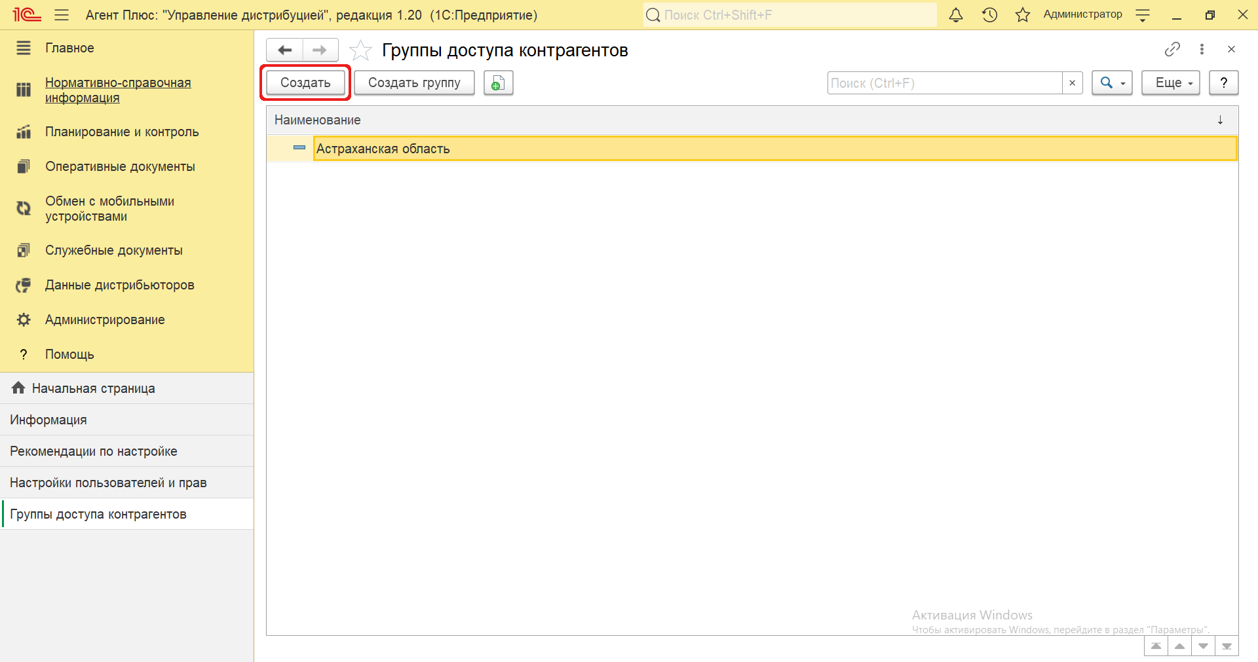Image resolution: width=1258 pixels, height=662 pixels.
Task: Click the Поиск (Ctrl+F) list search field
Action: pos(943,83)
